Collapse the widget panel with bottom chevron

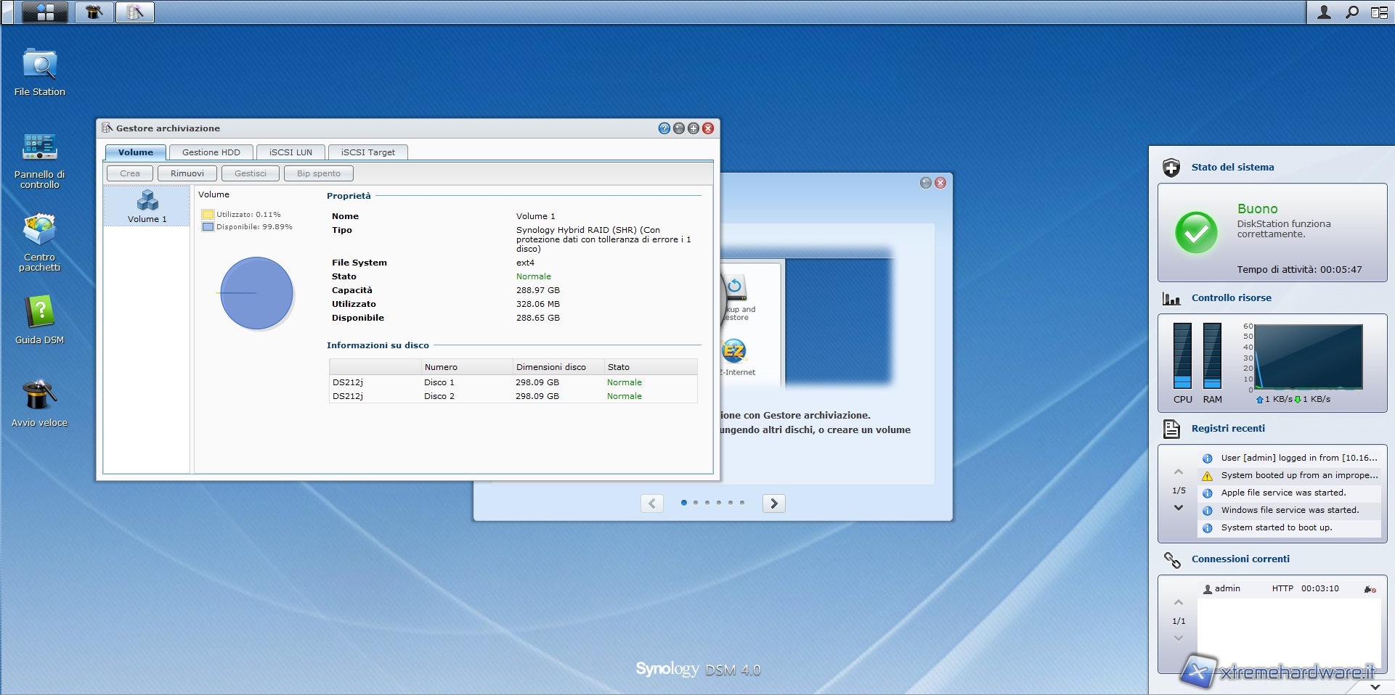point(1374,686)
